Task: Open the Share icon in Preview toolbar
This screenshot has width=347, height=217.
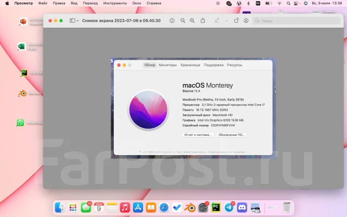Action: [x=203, y=21]
